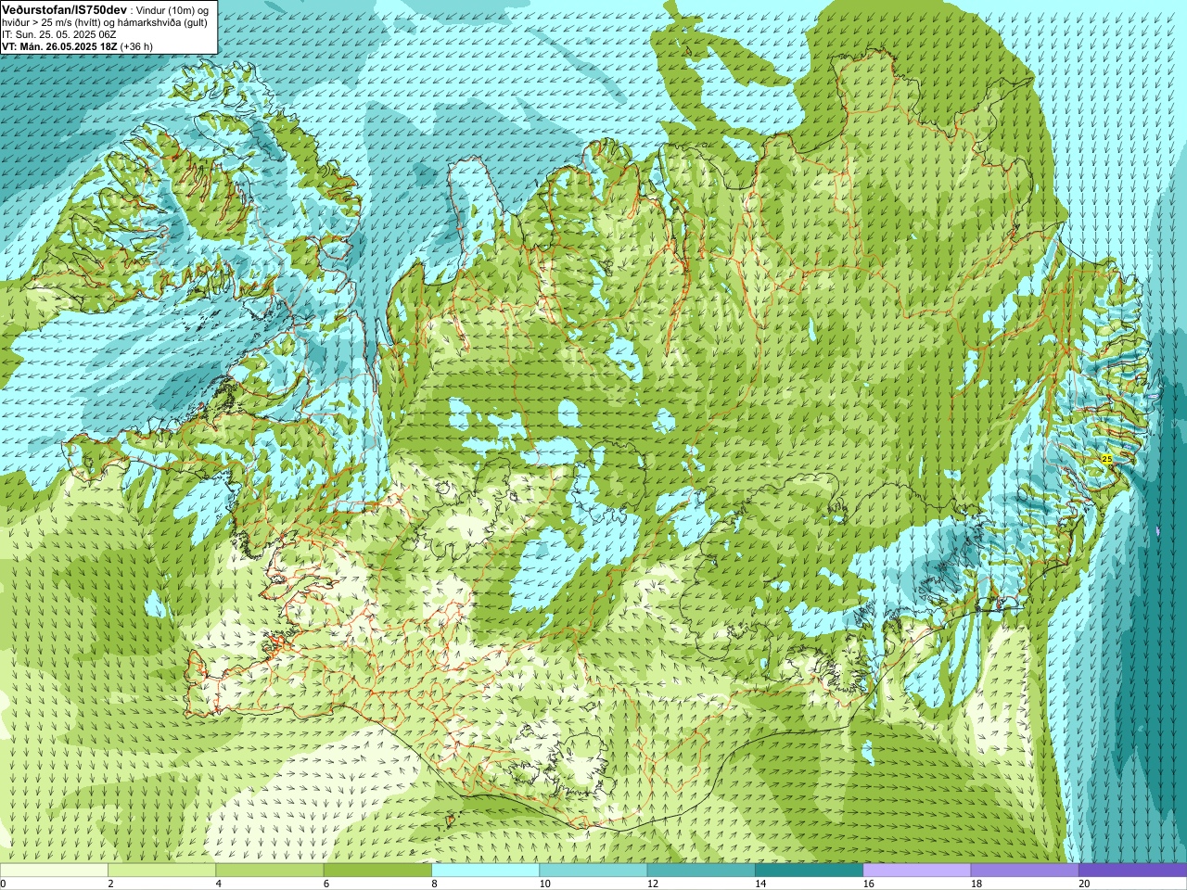The width and height of the screenshot is (1187, 890).
Task: Click the legend scale label 18
Action: point(976,884)
